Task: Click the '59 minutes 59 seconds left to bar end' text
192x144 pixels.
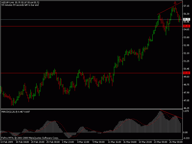Action: point(20,5)
